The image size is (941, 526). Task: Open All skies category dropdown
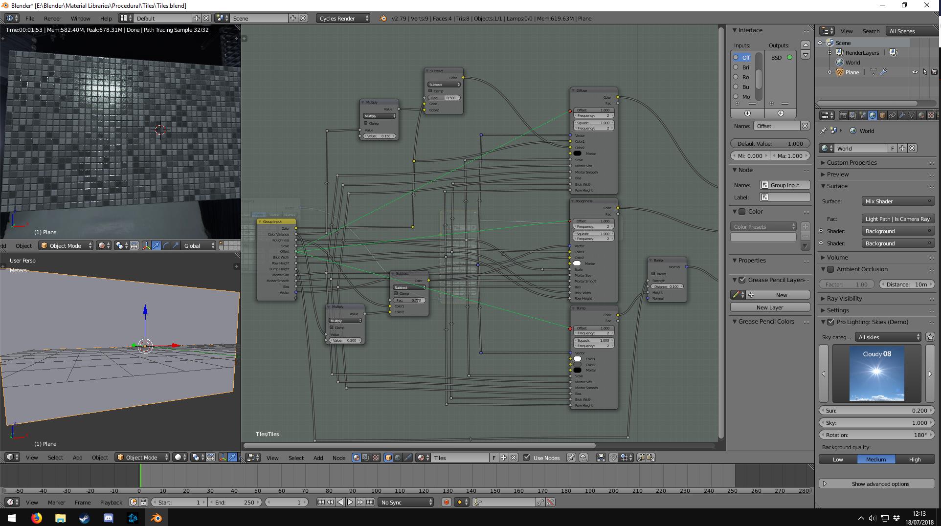[x=889, y=337]
